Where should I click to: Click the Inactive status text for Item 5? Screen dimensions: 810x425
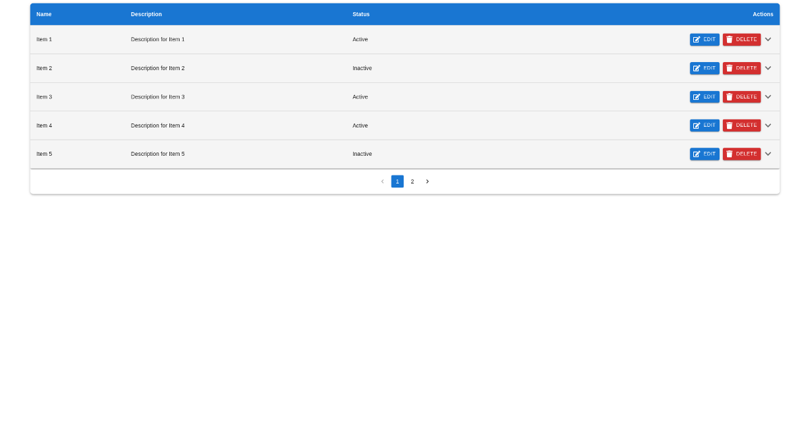[362, 154]
